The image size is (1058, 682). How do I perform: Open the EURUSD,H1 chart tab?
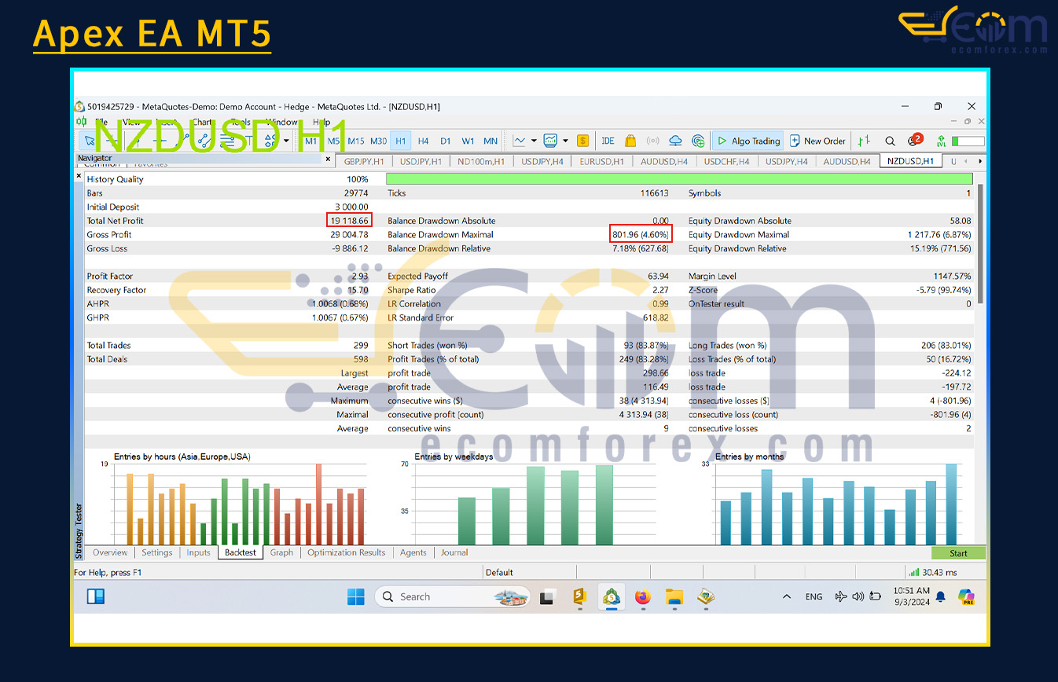(x=603, y=161)
